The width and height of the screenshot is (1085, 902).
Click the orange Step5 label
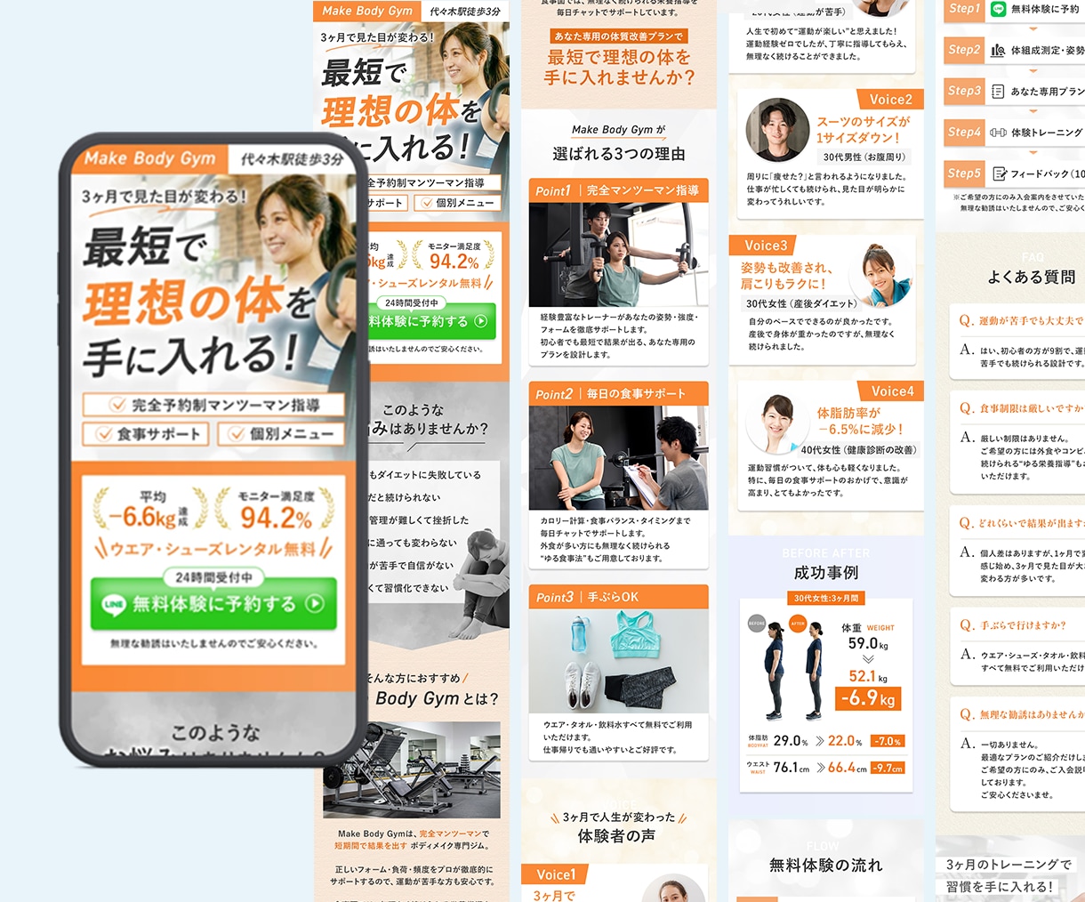(964, 173)
